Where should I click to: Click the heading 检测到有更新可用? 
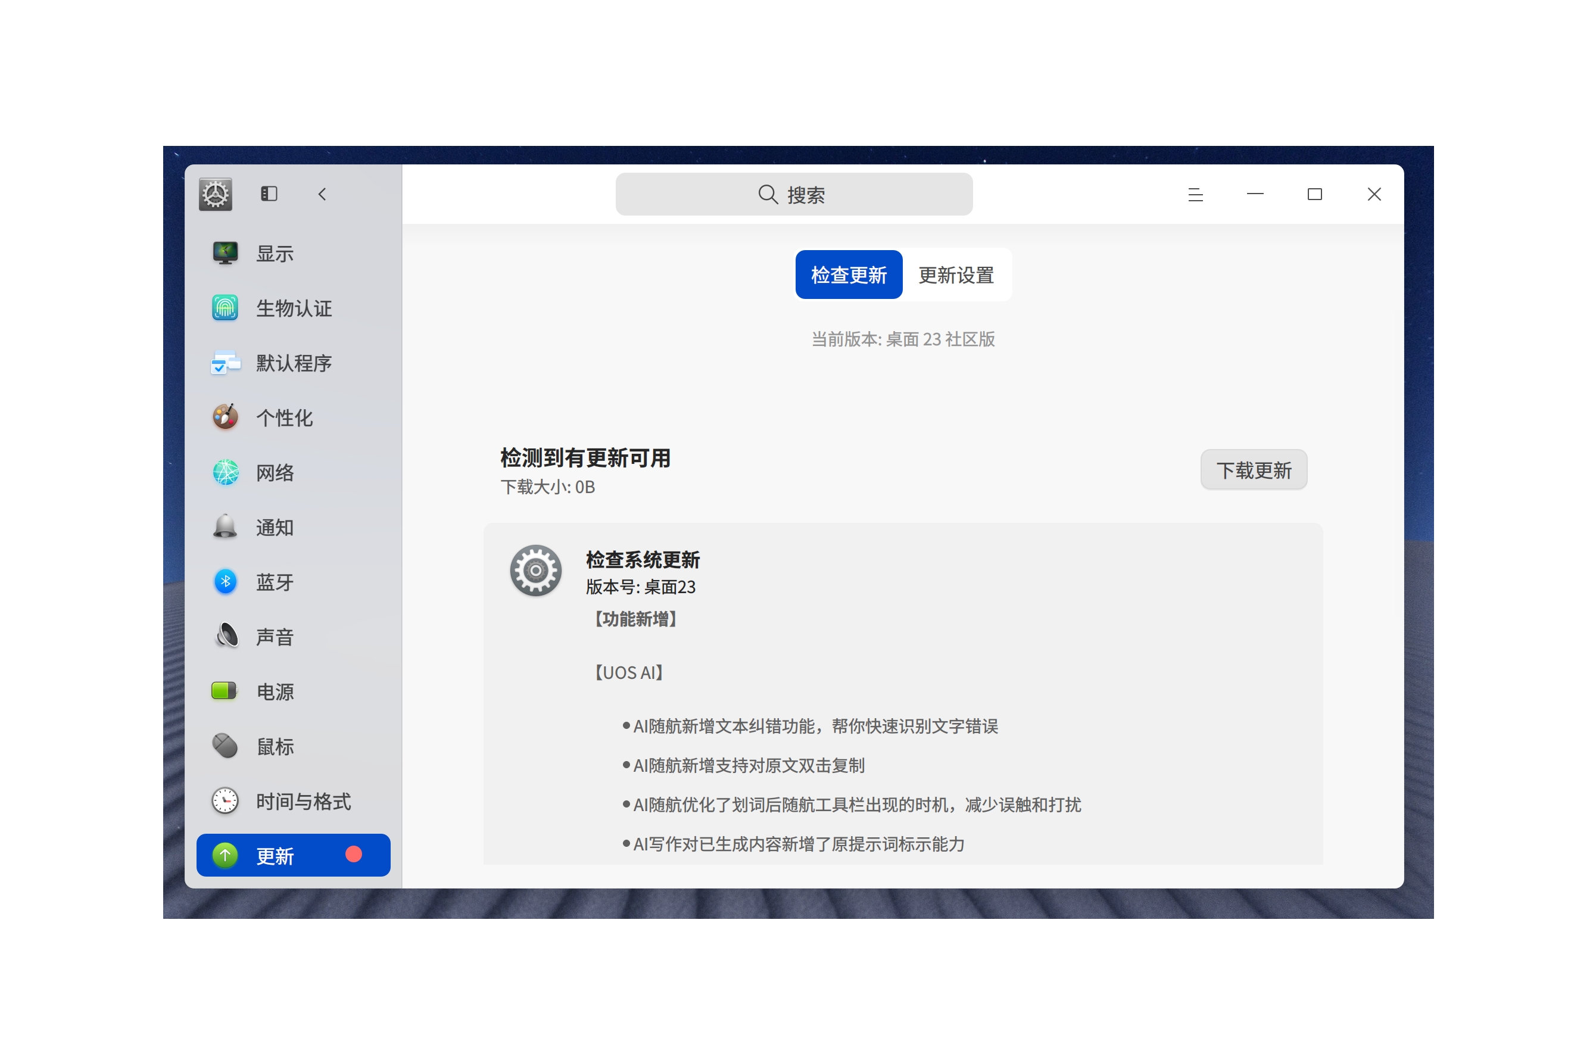point(585,457)
